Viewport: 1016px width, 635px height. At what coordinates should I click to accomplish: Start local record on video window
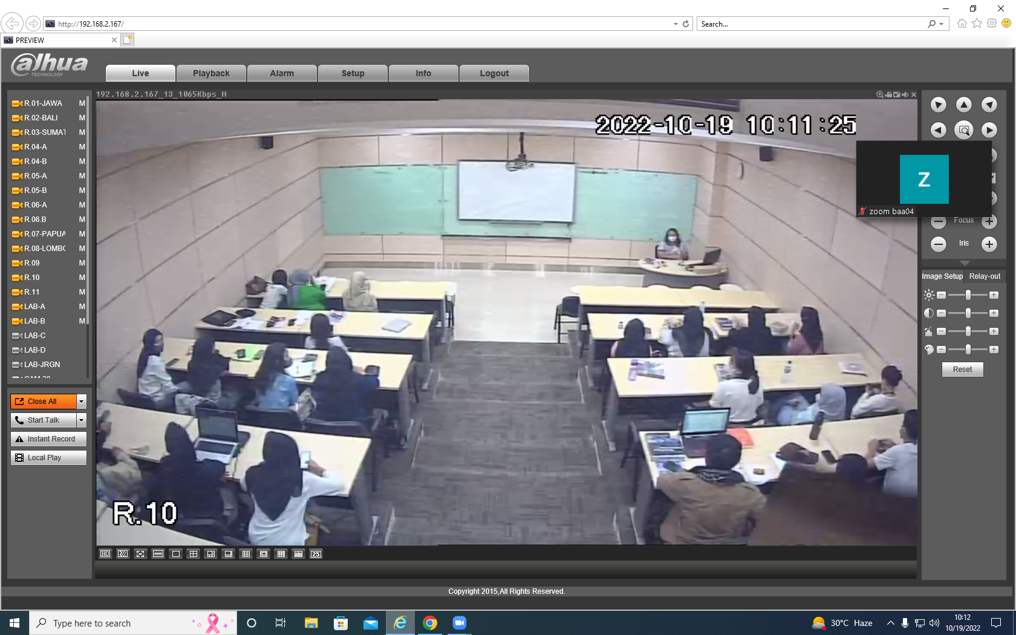[x=888, y=94]
